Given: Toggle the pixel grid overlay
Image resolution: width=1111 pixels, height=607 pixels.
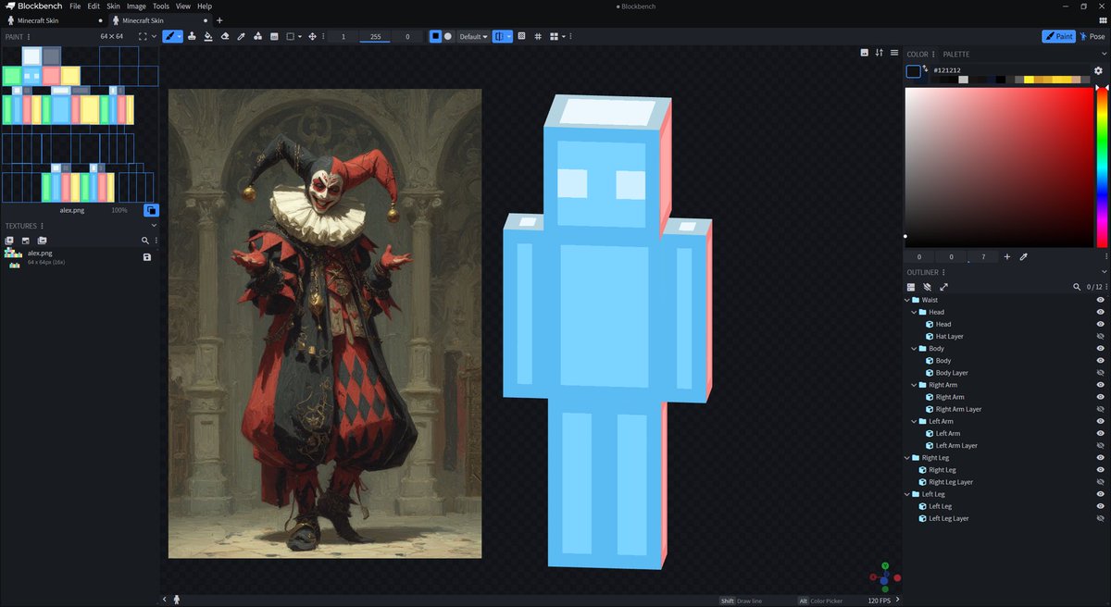Looking at the screenshot, I should (521, 36).
